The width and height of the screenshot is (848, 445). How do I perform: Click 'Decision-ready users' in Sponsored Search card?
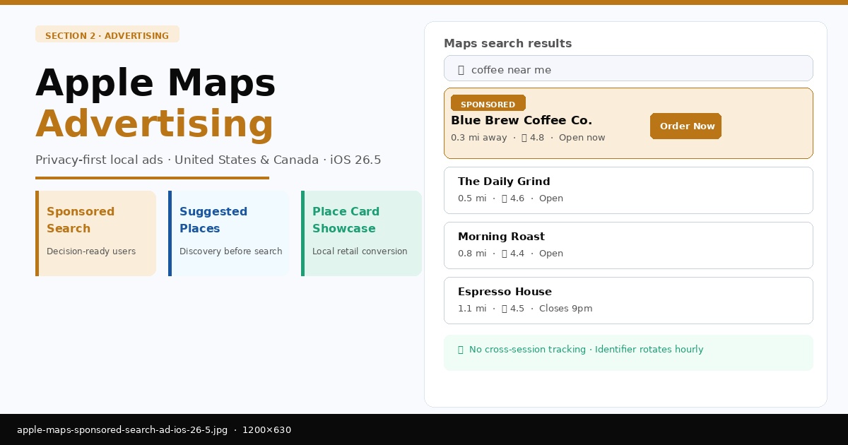[x=91, y=251]
